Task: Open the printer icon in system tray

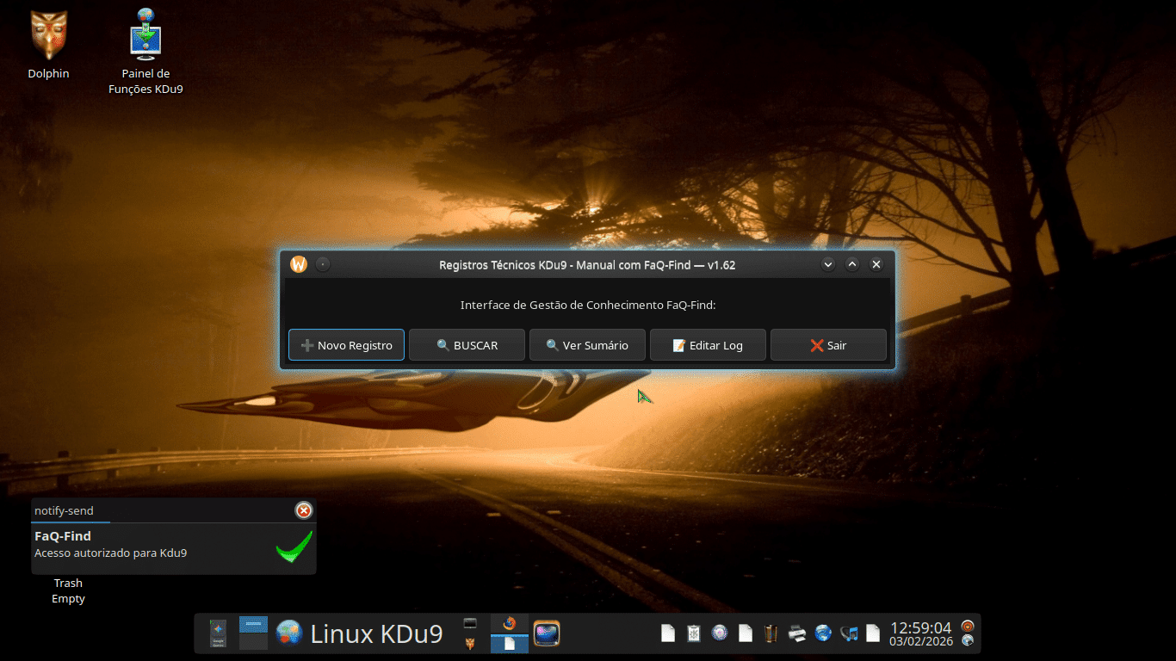Action: (x=797, y=633)
